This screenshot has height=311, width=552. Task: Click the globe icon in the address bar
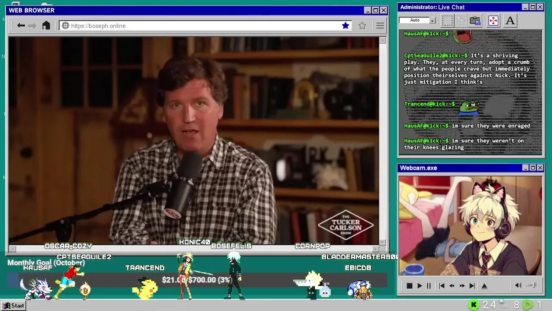point(66,25)
